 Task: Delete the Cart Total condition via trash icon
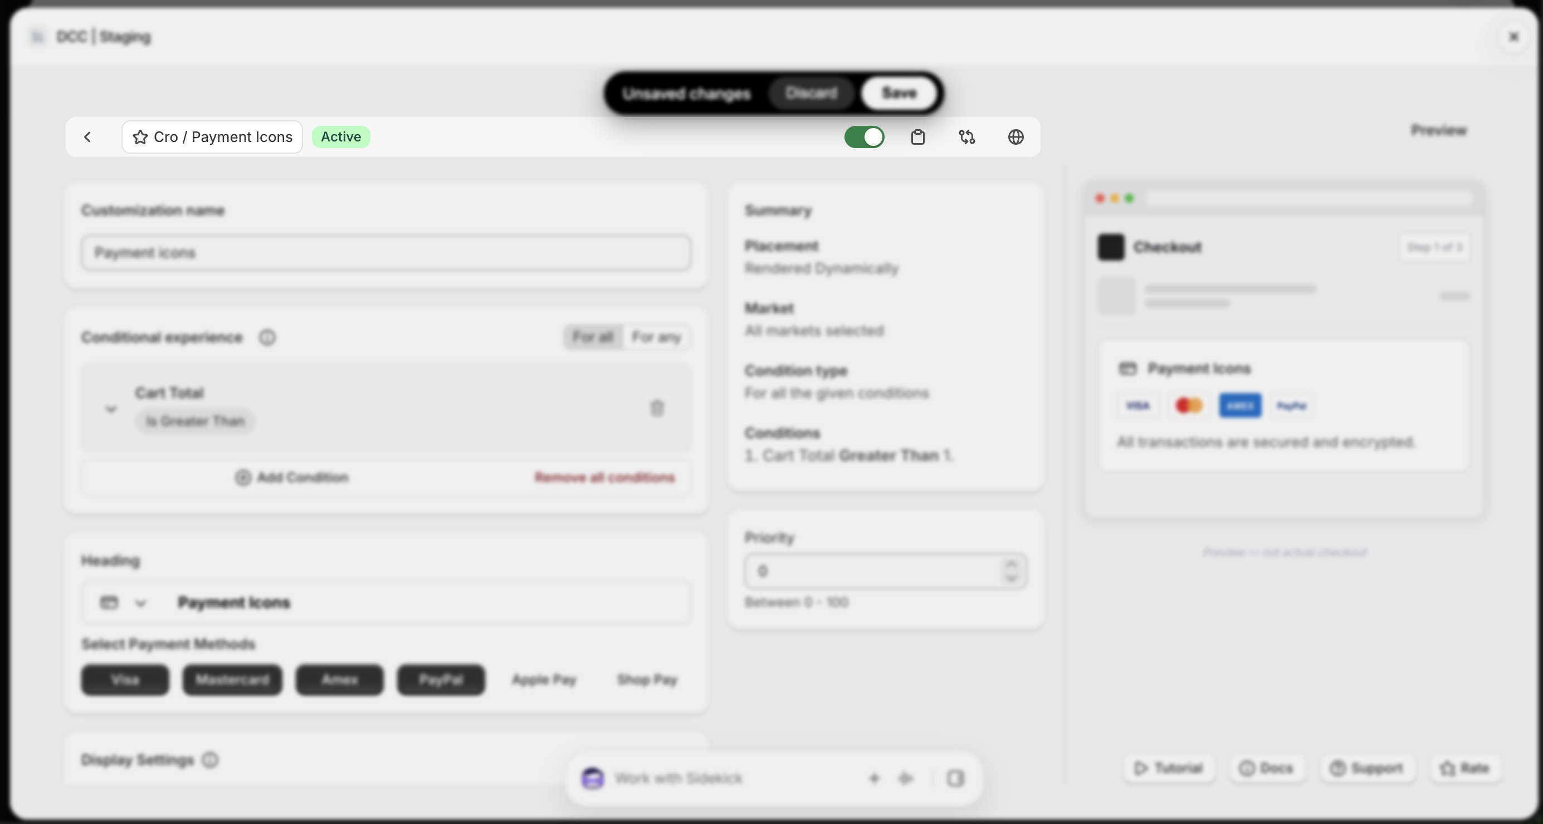point(657,409)
